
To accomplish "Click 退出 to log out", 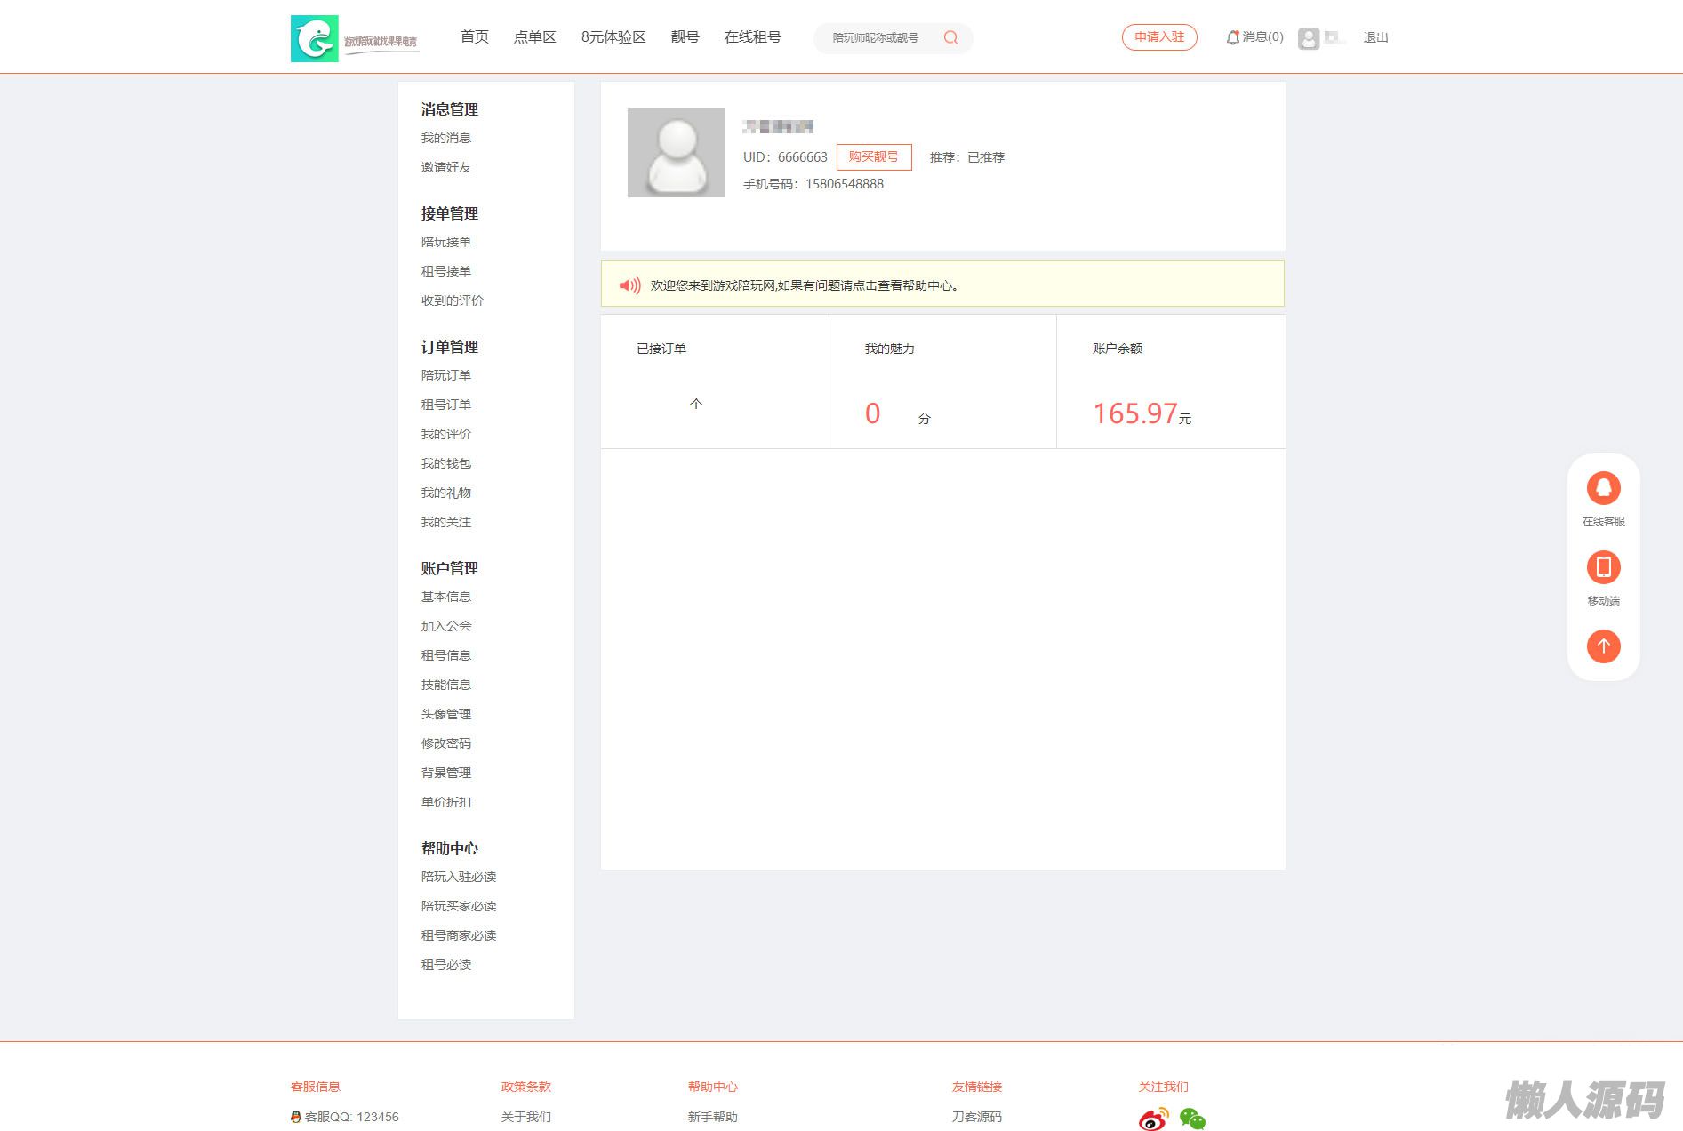I will tap(1375, 37).
